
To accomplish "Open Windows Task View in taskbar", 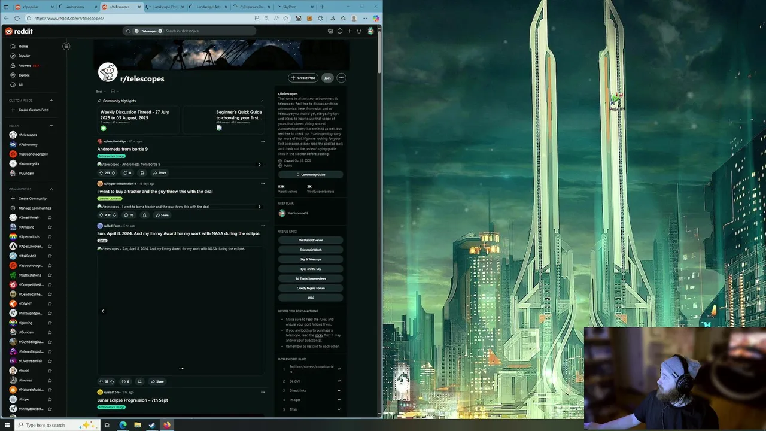I will tap(108, 425).
